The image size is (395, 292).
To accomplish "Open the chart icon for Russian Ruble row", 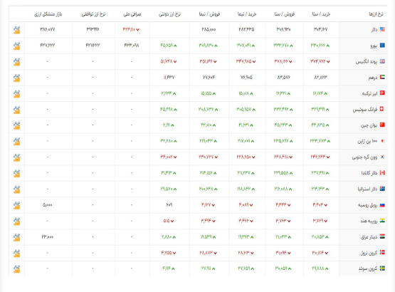I will tap(16, 205).
